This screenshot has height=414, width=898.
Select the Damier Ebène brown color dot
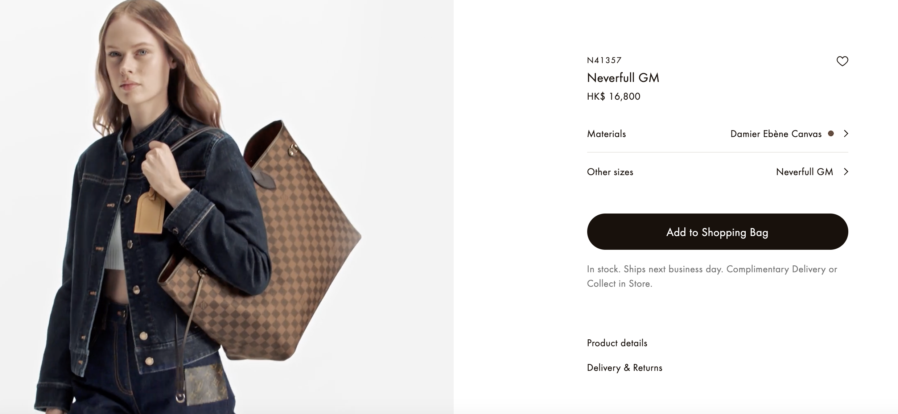(831, 133)
